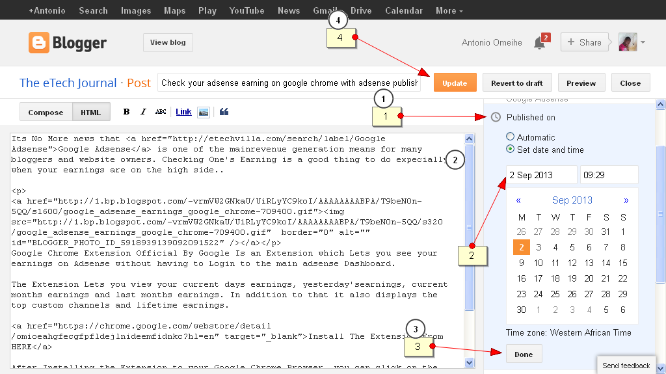Screen dimensions: 666x374
Task: Toggle italic formatting in the editor toolbar
Action: pos(143,112)
